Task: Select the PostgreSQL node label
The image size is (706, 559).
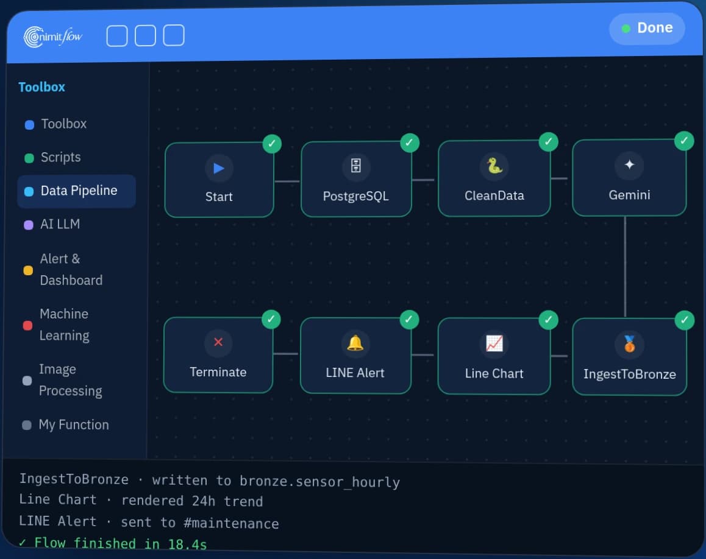Action: click(355, 197)
